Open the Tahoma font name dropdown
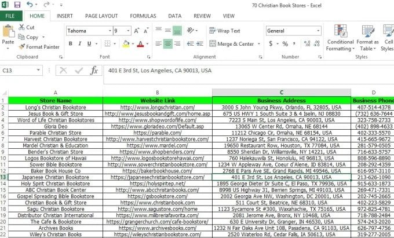394x238 pixels. 110,31
